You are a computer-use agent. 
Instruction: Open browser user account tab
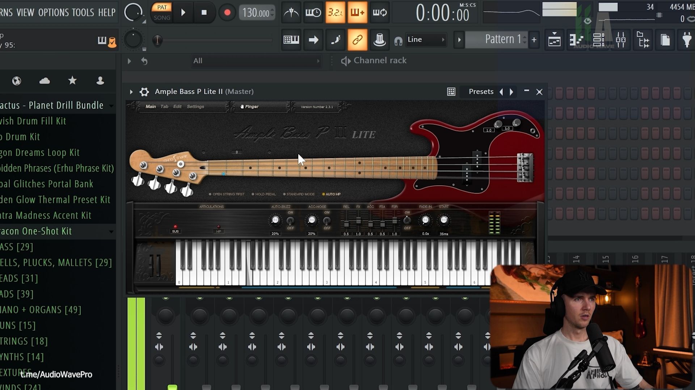point(100,80)
